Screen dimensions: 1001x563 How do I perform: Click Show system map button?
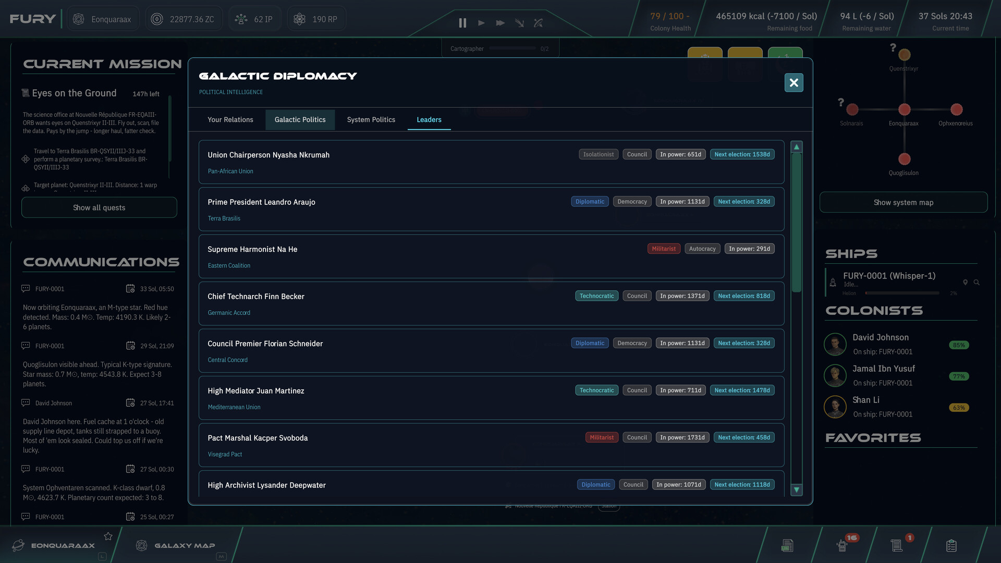click(903, 202)
